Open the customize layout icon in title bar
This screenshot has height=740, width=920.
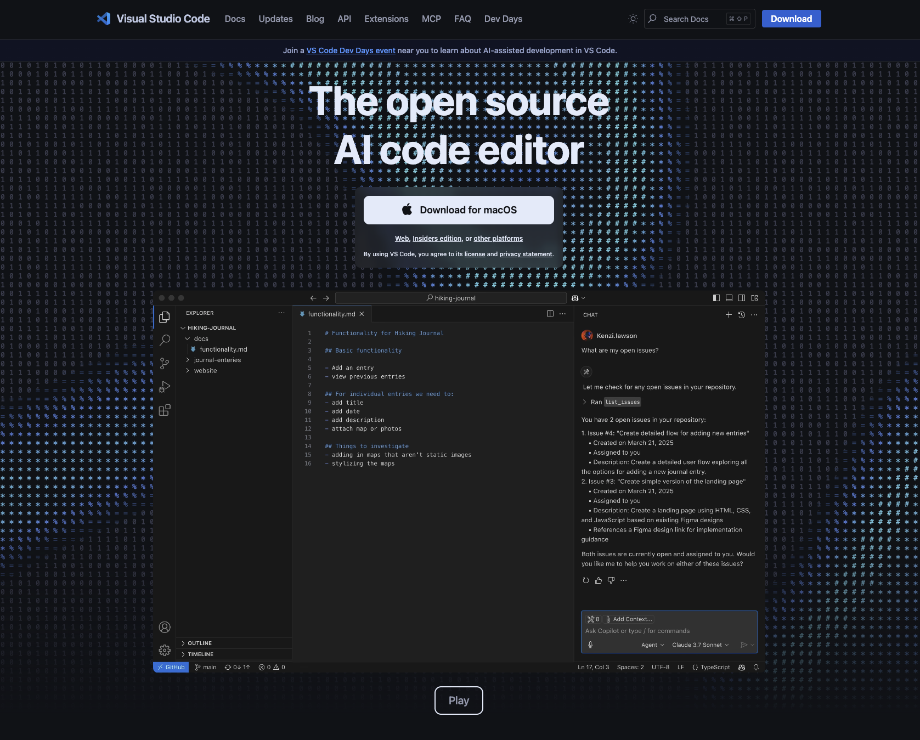(754, 298)
